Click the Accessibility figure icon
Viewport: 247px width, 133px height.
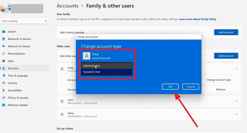click(x=3, y=90)
